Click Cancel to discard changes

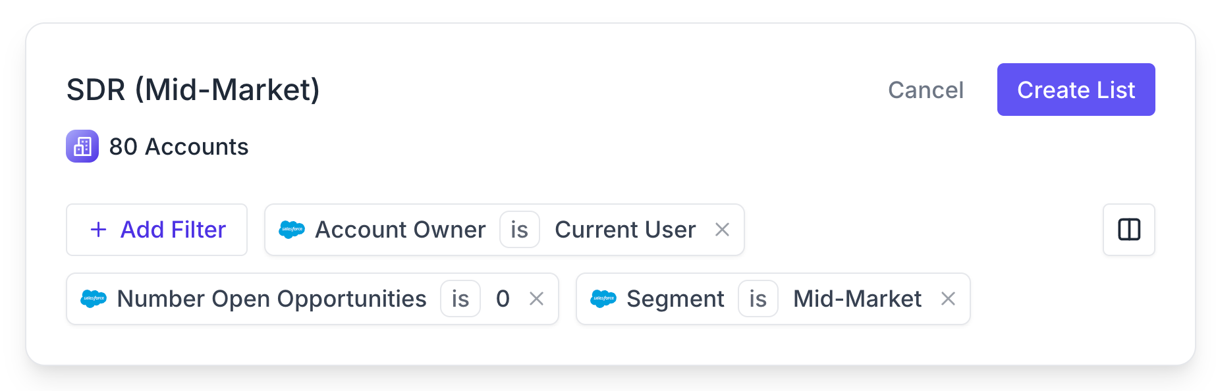pos(925,90)
